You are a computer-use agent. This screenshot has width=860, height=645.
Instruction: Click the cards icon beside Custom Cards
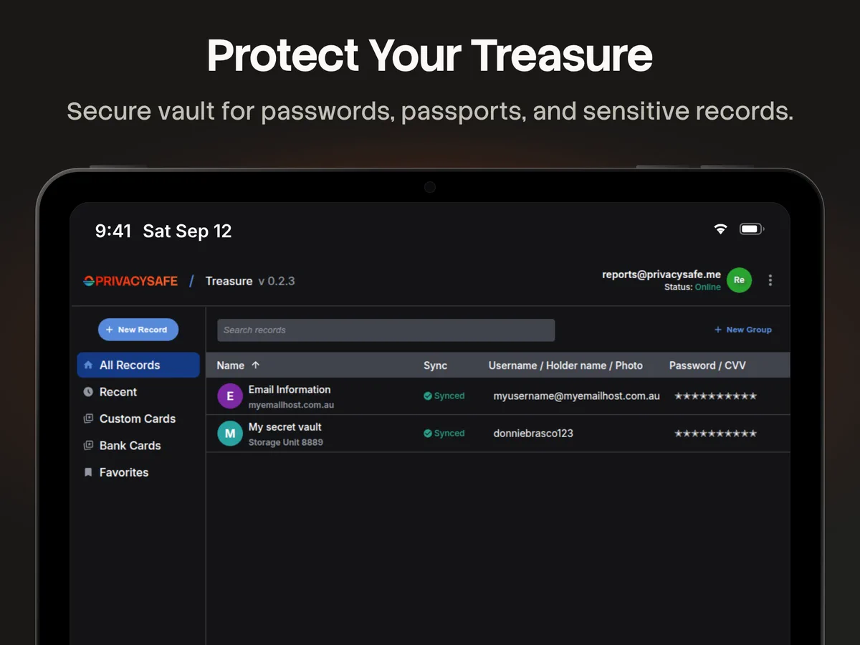[x=88, y=419]
